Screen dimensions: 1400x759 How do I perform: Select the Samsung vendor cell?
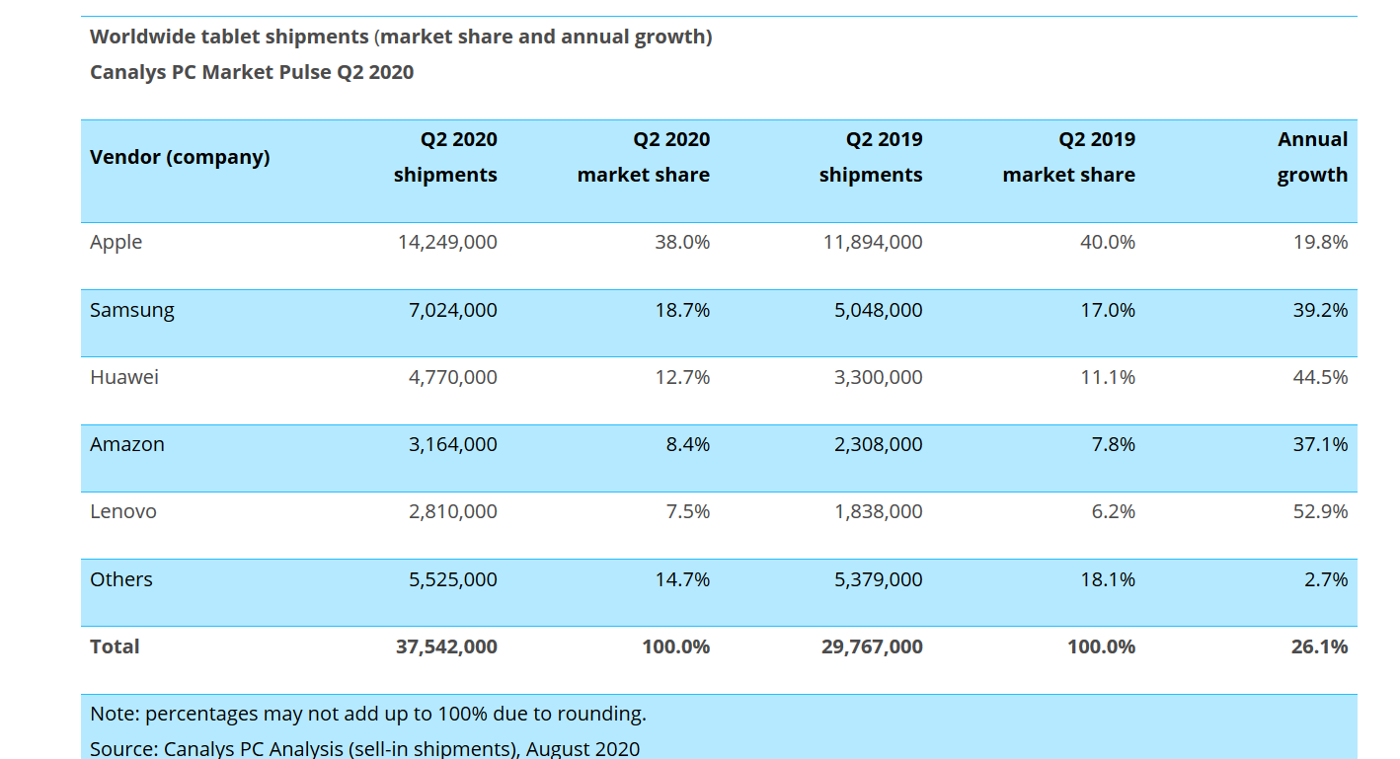pyautogui.click(x=132, y=310)
